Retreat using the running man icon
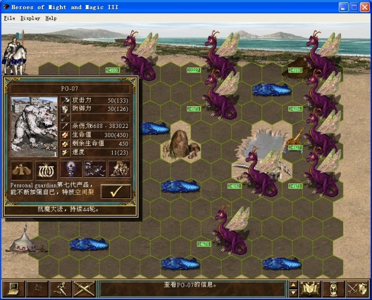 61,289
